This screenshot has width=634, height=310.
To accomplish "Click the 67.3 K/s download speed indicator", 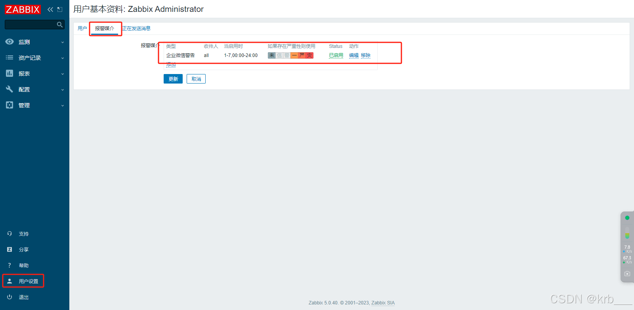I will click(x=627, y=260).
